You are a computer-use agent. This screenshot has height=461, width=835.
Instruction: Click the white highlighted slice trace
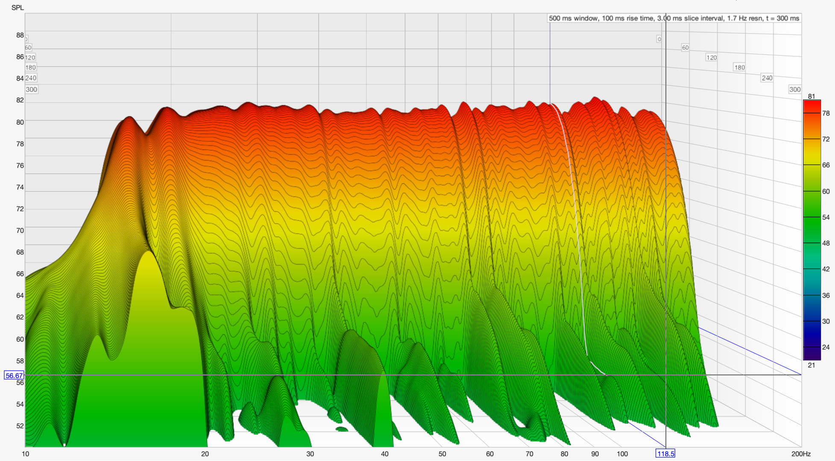574,205
